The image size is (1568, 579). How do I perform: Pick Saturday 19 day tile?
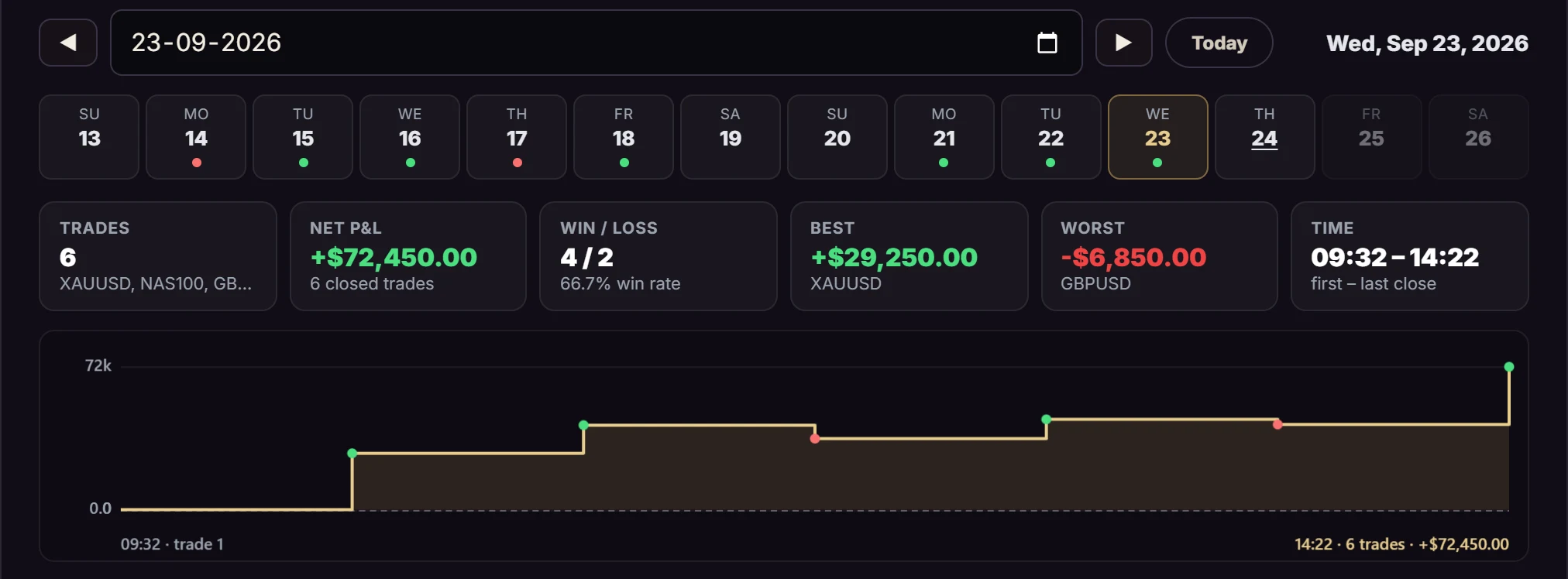pos(731,137)
